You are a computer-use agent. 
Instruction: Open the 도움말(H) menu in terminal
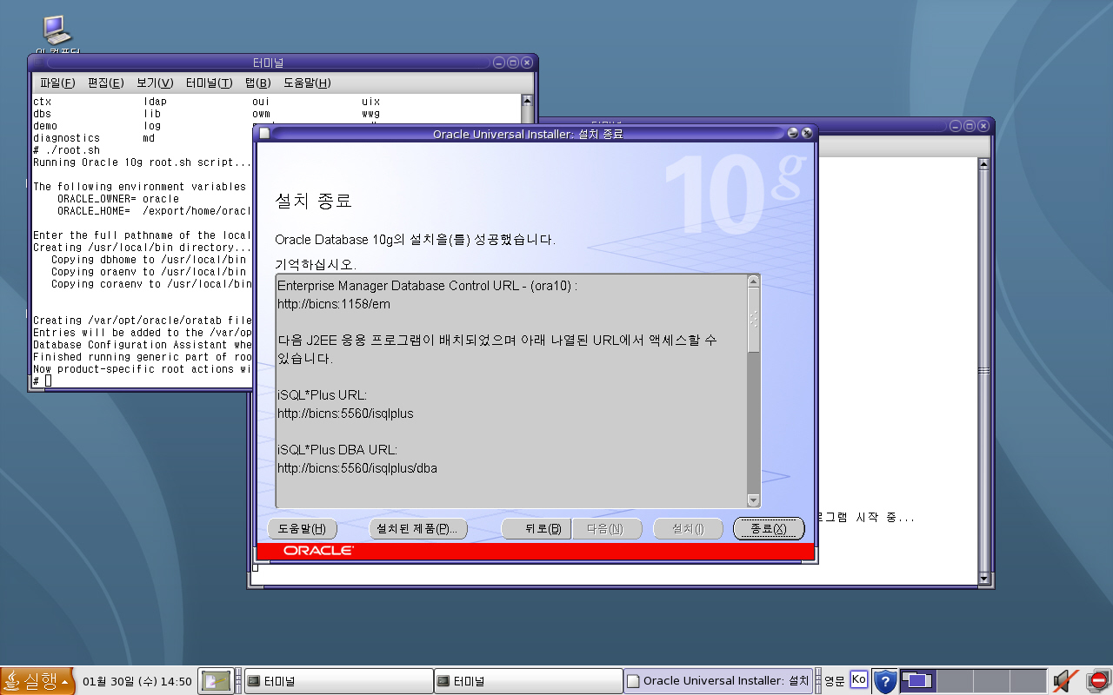pos(307,83)
